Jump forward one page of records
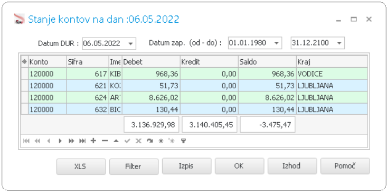 (x=71, y=141)
